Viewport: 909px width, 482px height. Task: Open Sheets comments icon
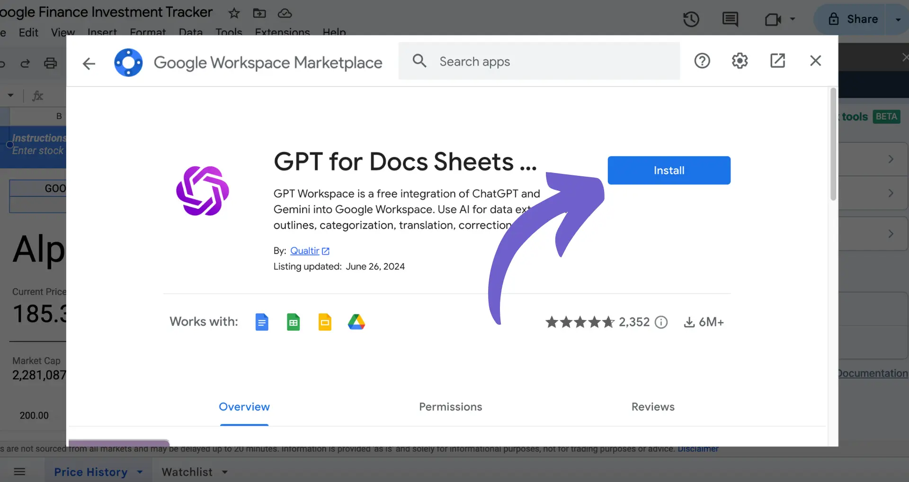[x=730, y=19]
